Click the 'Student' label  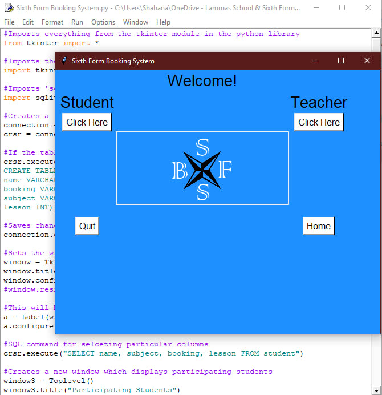pyautogui.click(x=87, y=102)
